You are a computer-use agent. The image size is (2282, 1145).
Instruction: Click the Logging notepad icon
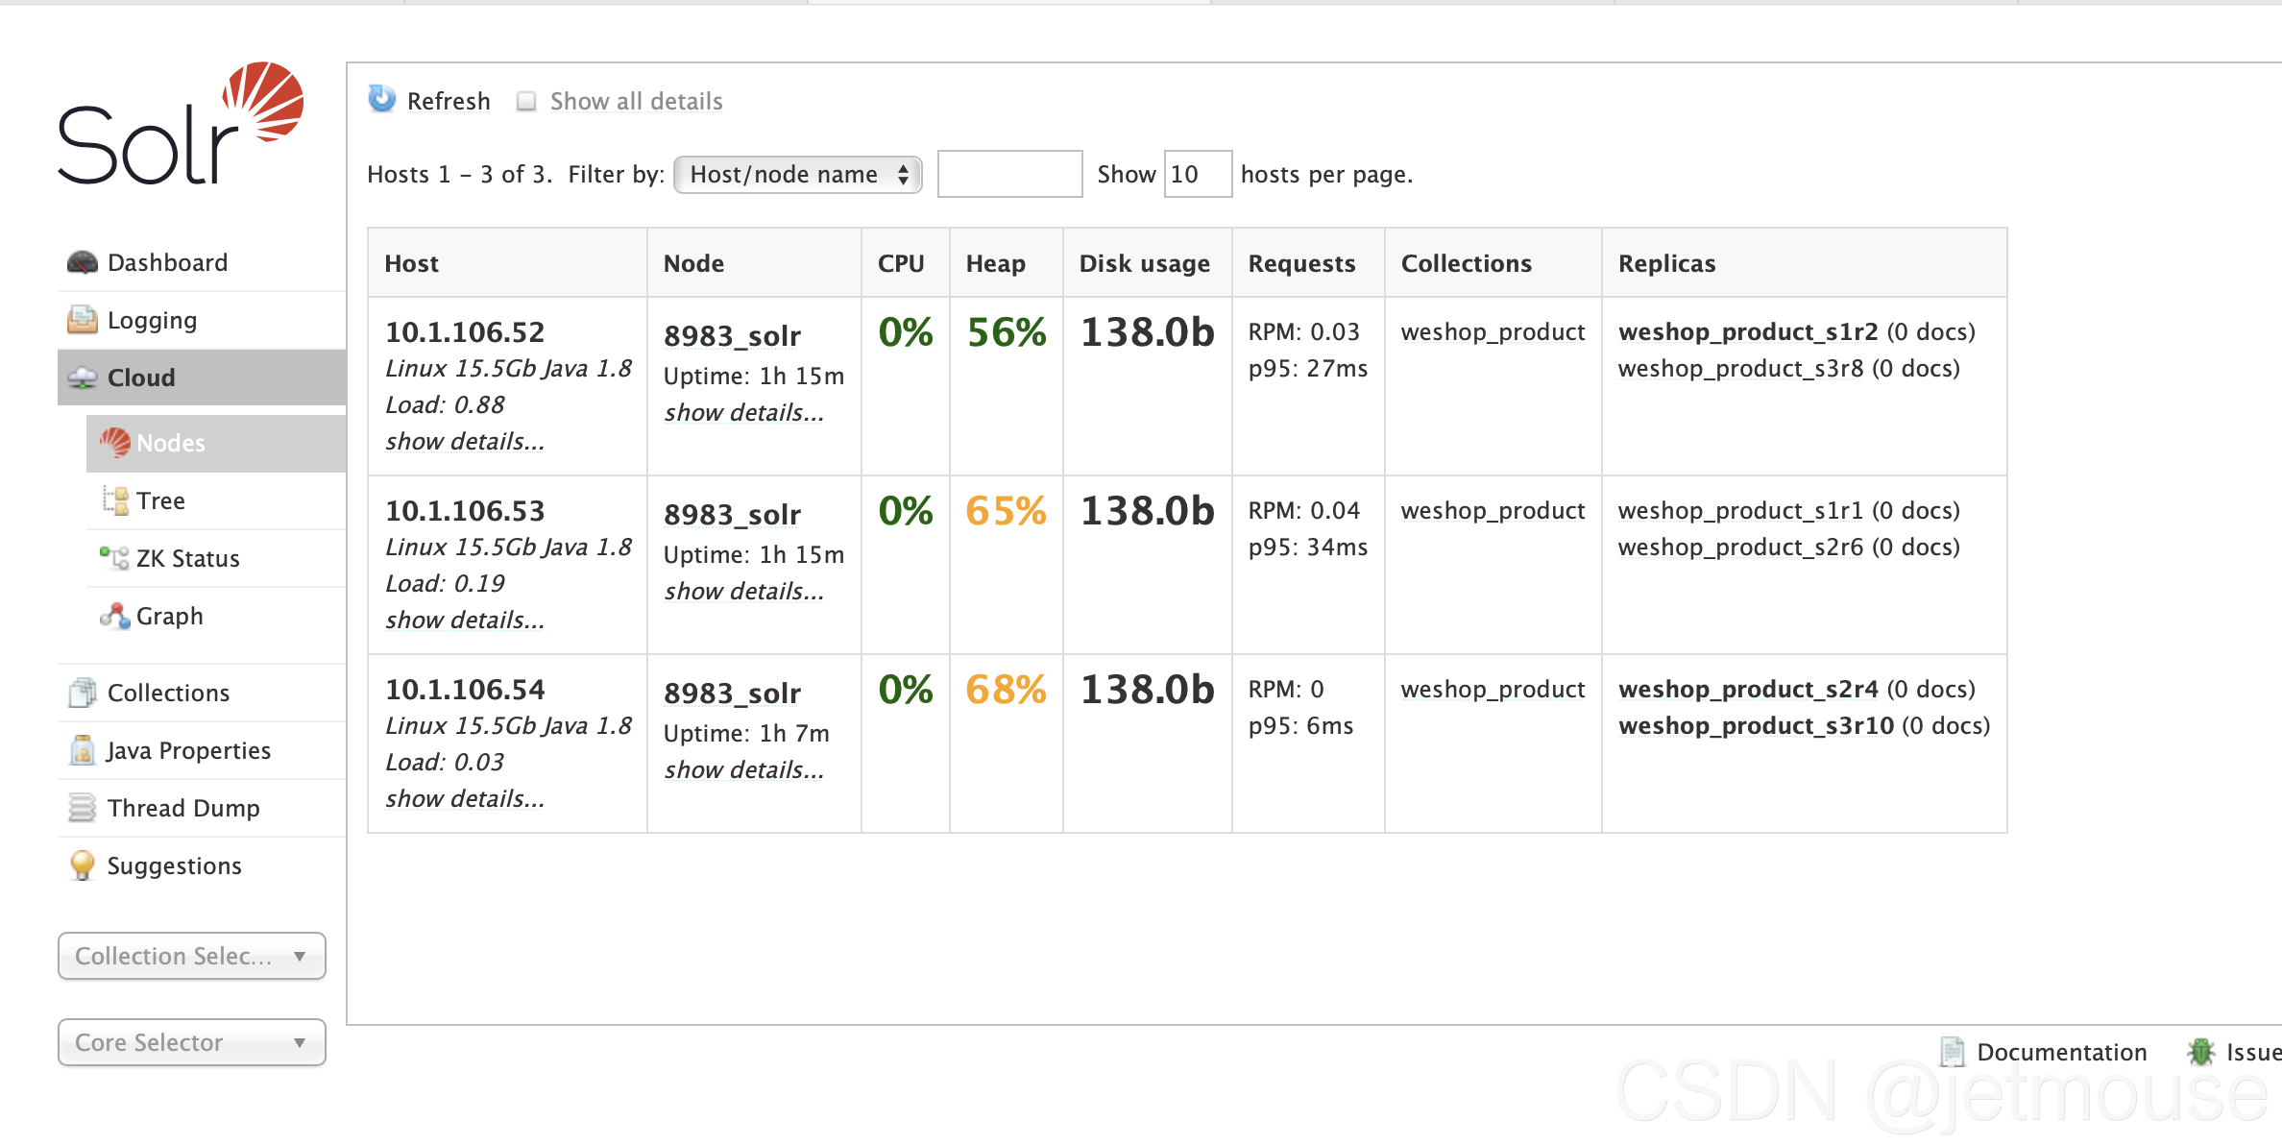tap(83, 320)
